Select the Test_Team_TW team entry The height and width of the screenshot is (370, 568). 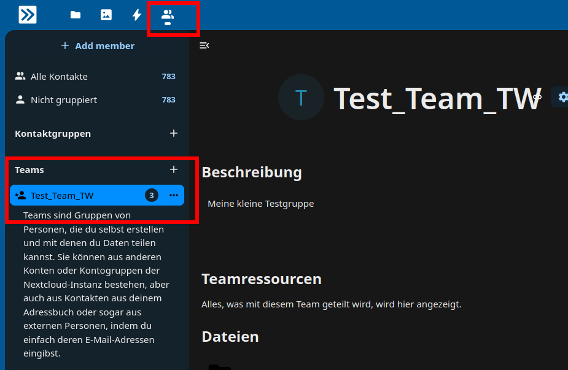point(62,196)
